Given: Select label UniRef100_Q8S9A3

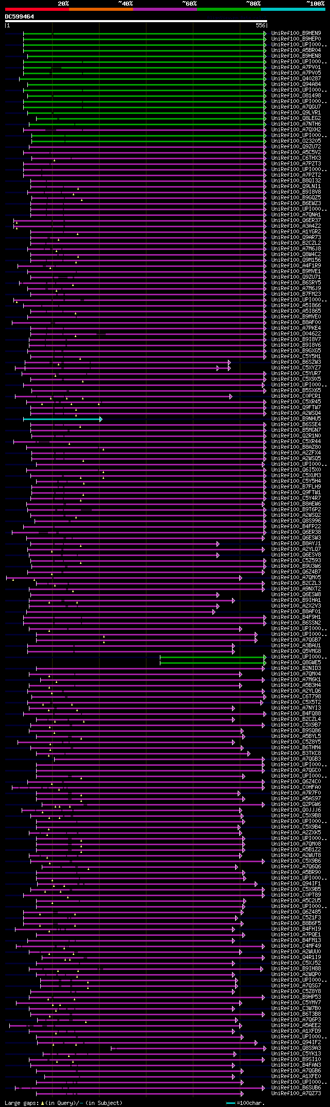Looking at the screenshot, I should [x=296, y=1048].
